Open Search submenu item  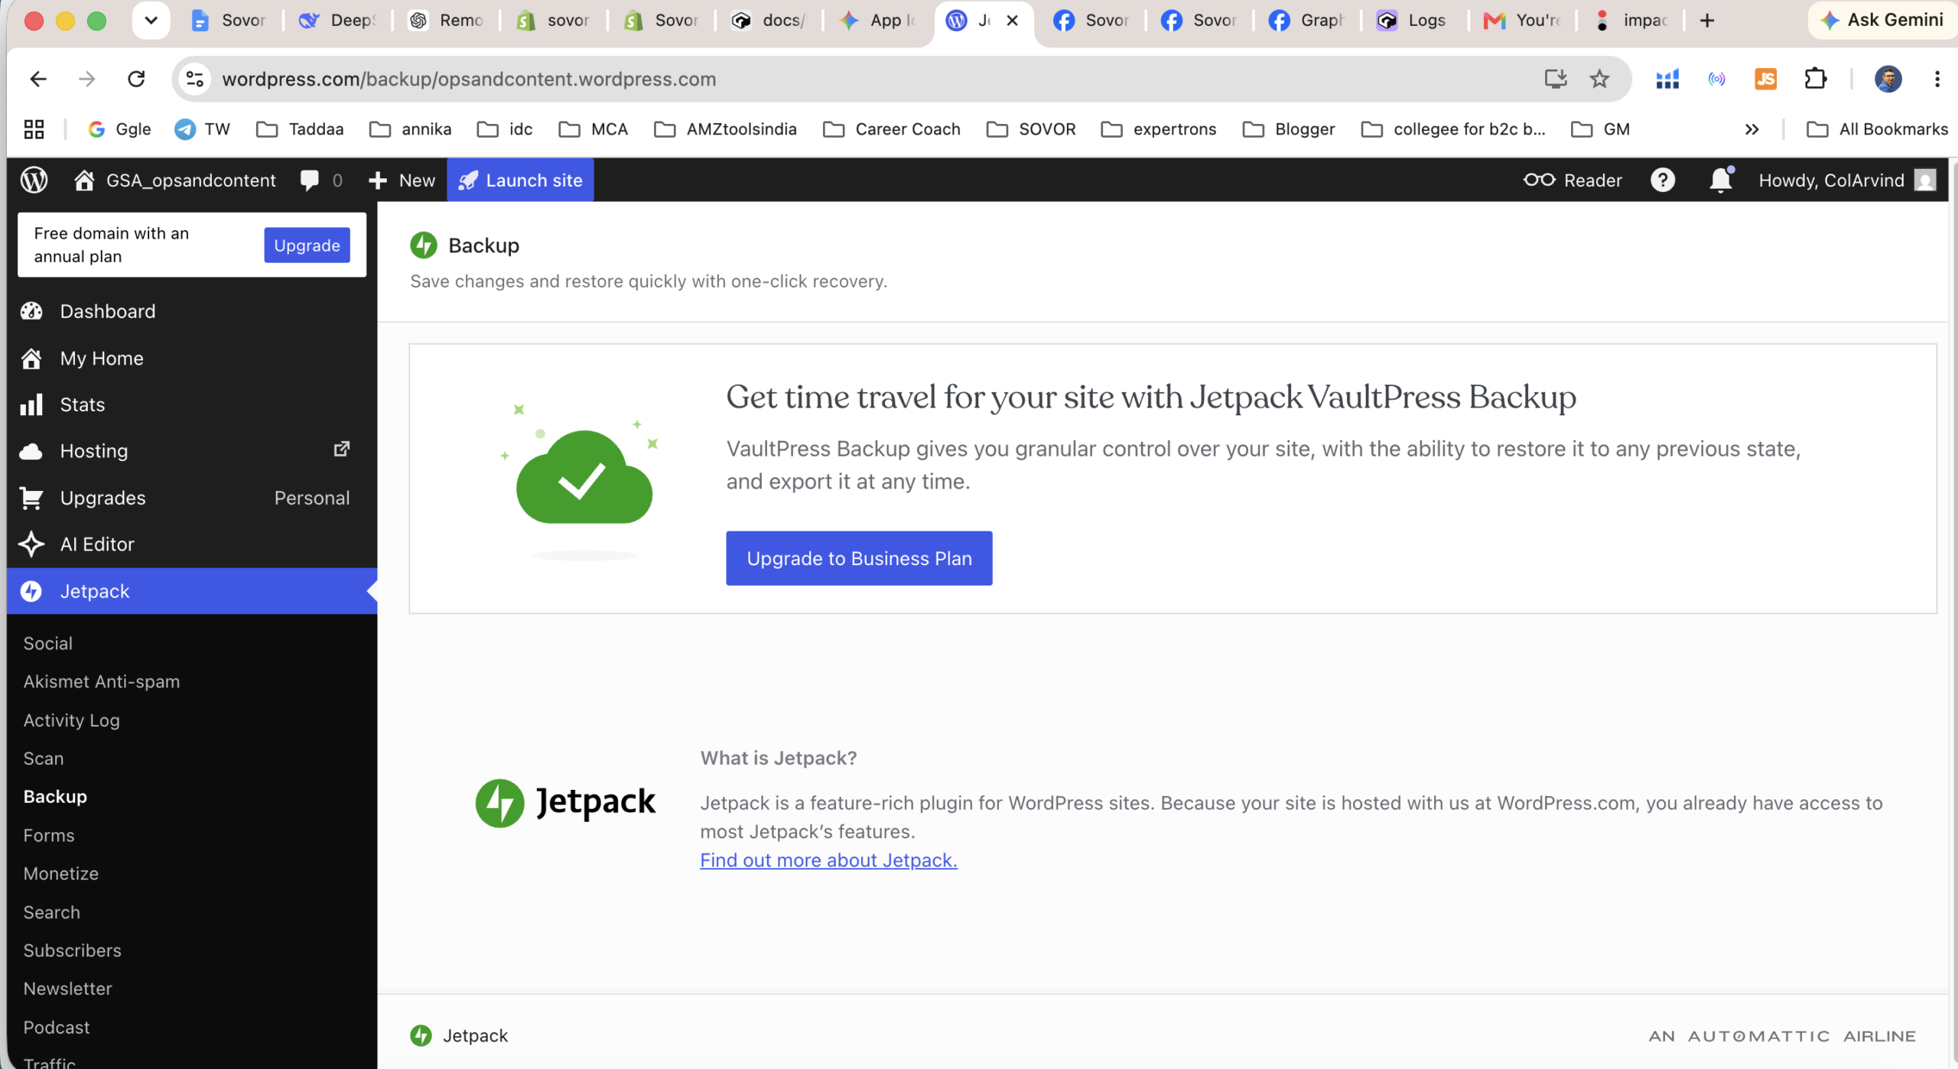[51, 912]
